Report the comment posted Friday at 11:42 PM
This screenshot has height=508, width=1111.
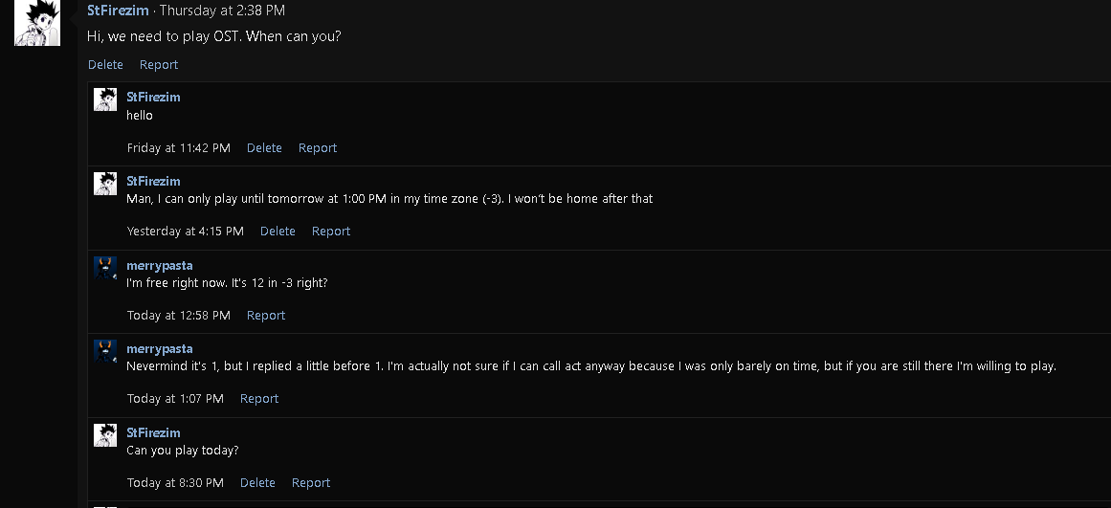point(318,148)
